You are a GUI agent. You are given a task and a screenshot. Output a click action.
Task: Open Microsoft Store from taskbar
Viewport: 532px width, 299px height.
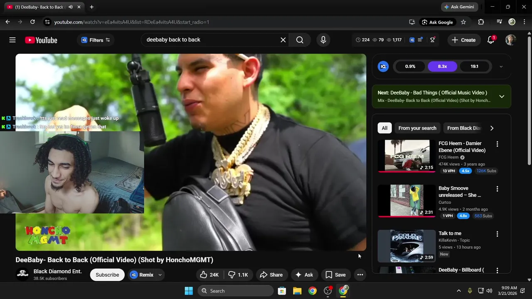tap(282, 291)
